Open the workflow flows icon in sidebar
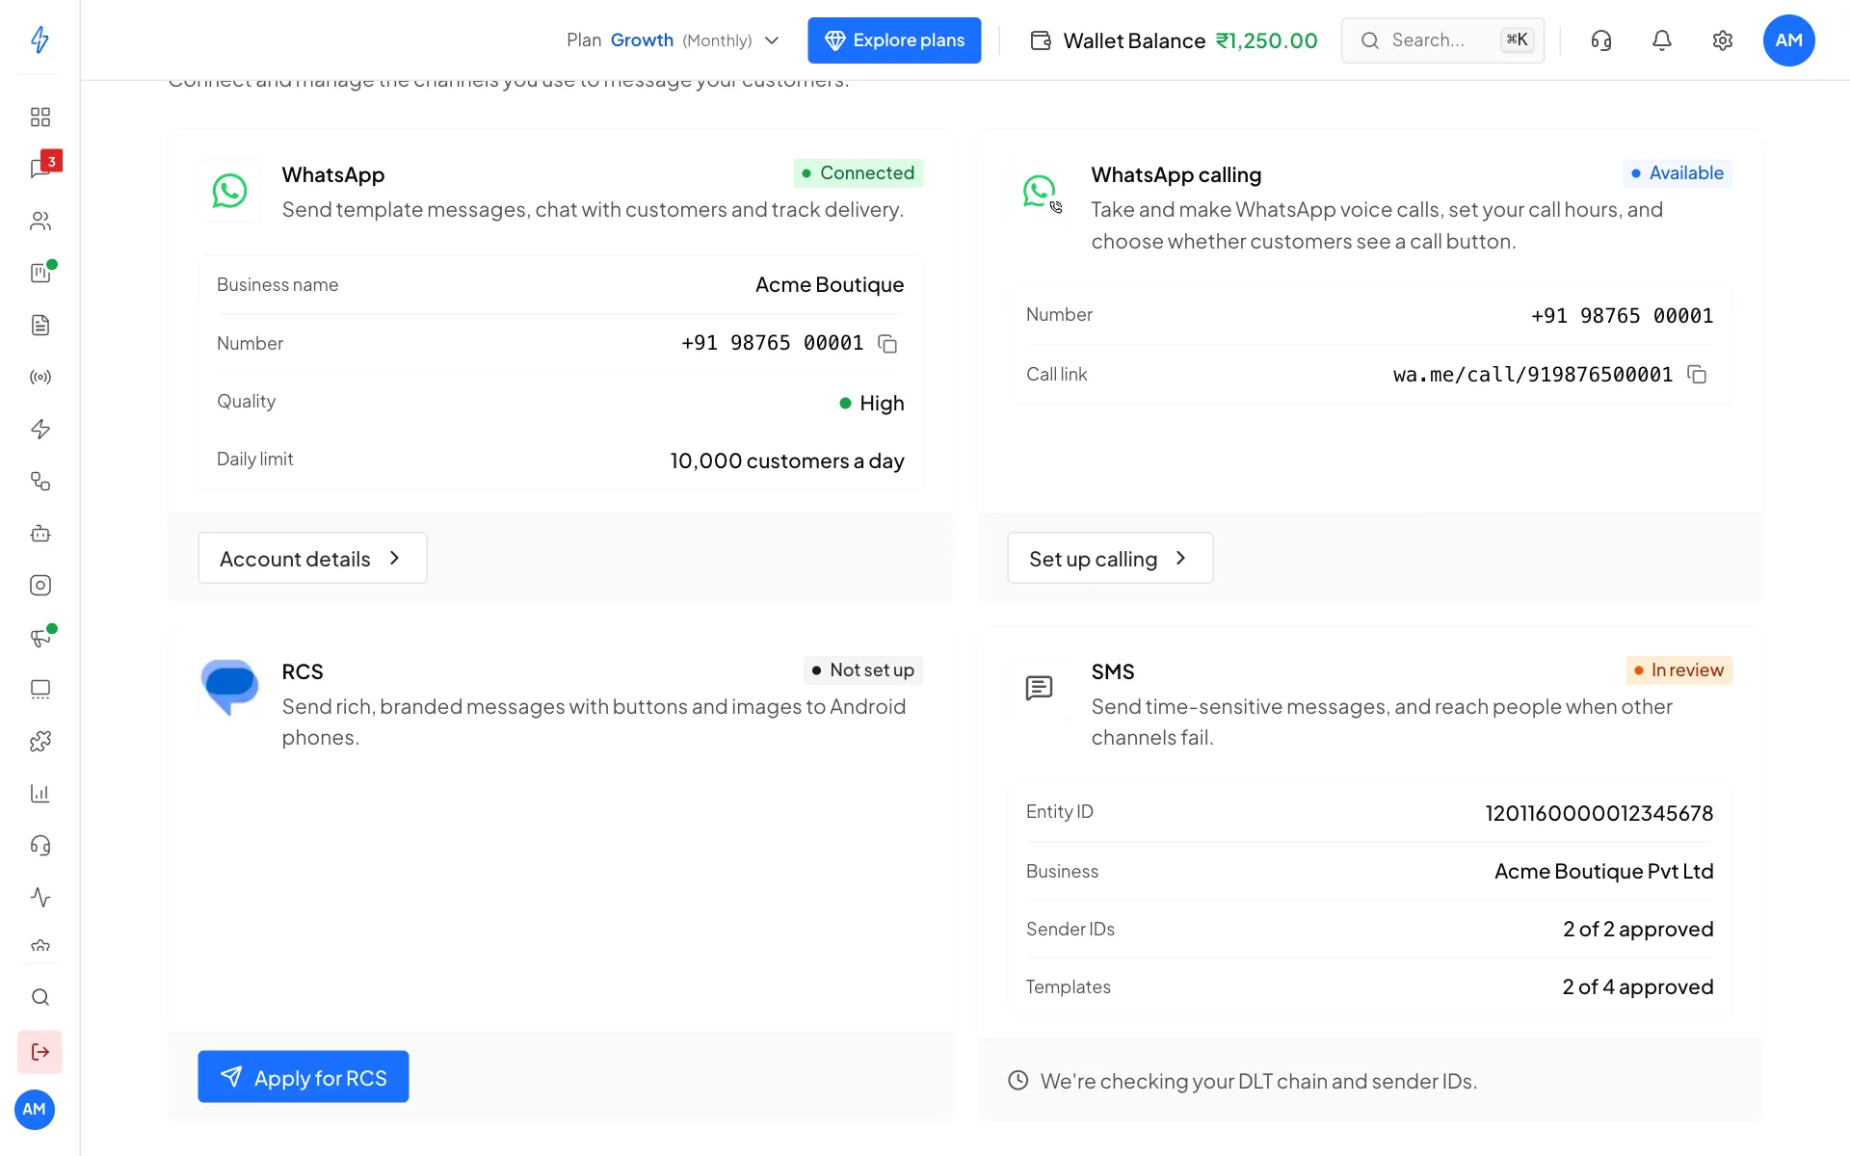Image resolution: width=1850 pixels, height=1156 pixels. click(x=40, y=481)
